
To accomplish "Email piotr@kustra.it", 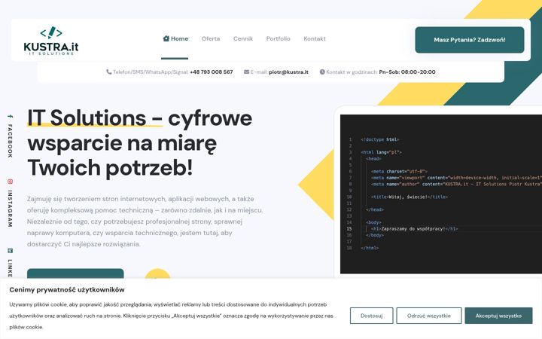I will point(288,72).
